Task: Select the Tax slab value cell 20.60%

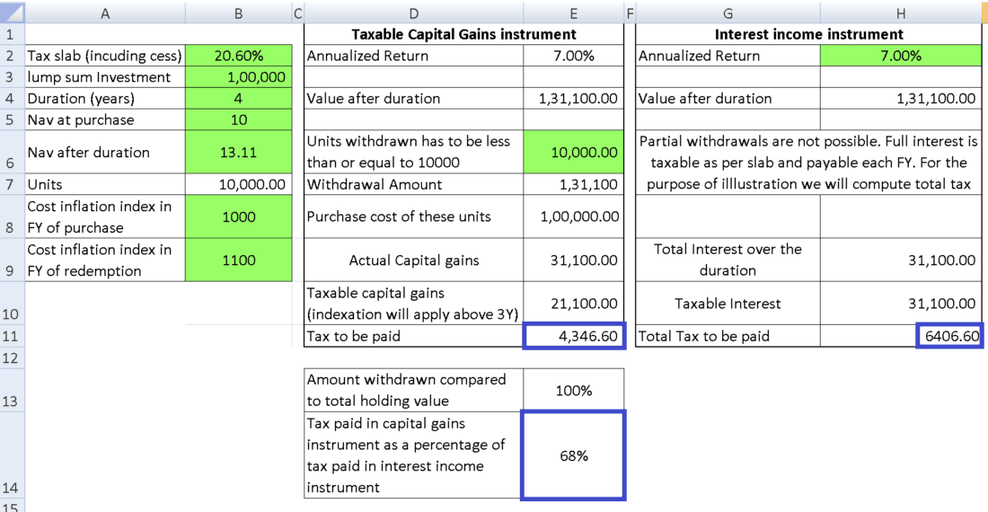Action: pyautogui.click(x=239, y=56)
